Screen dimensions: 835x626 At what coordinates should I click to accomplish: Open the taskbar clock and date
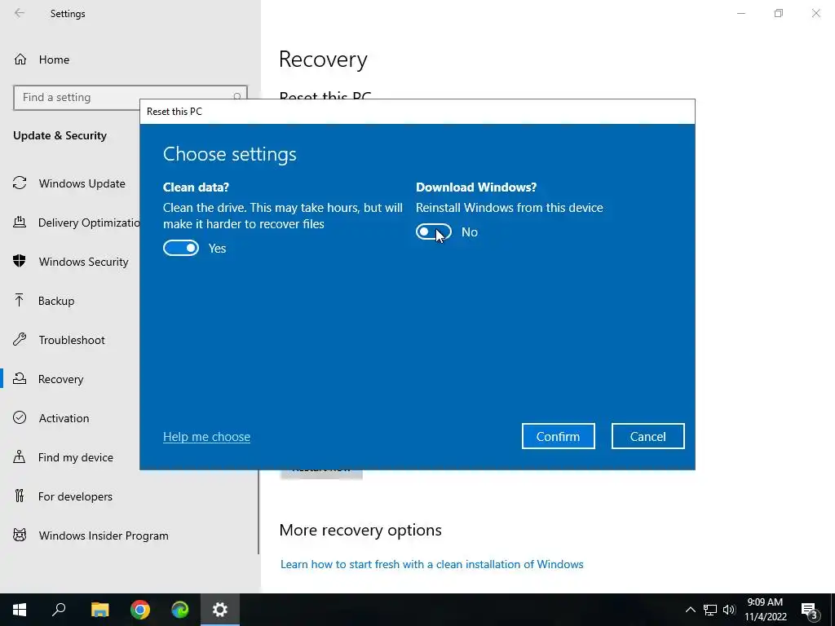pos(765,610)
